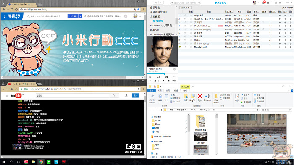Open Chrome from Windows taskbar
294x165 pixels.
coord(41,162)
